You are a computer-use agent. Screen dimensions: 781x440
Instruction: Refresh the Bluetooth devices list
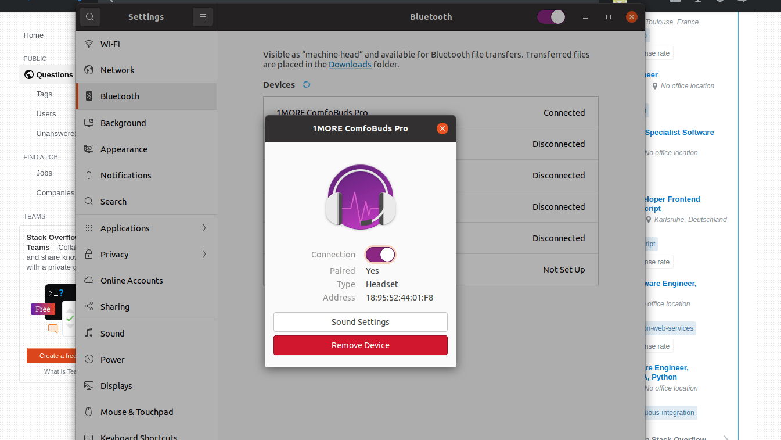(x=307, y=84)
